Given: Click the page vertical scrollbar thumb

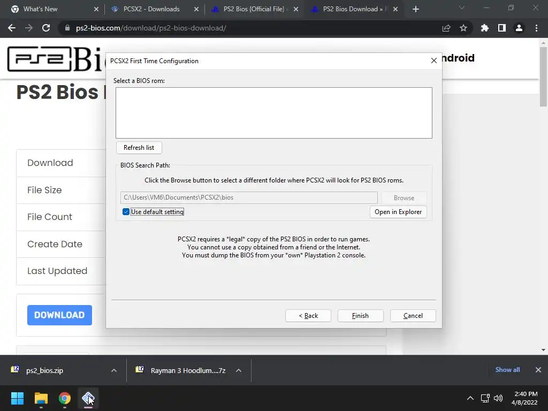Looking at the screenshot, I should click(543, 77).
